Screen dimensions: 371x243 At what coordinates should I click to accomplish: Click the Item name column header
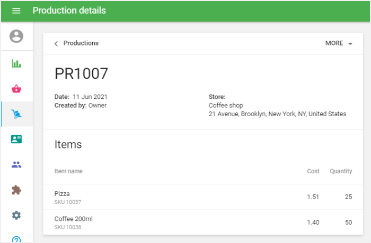[x=68, y=171]
